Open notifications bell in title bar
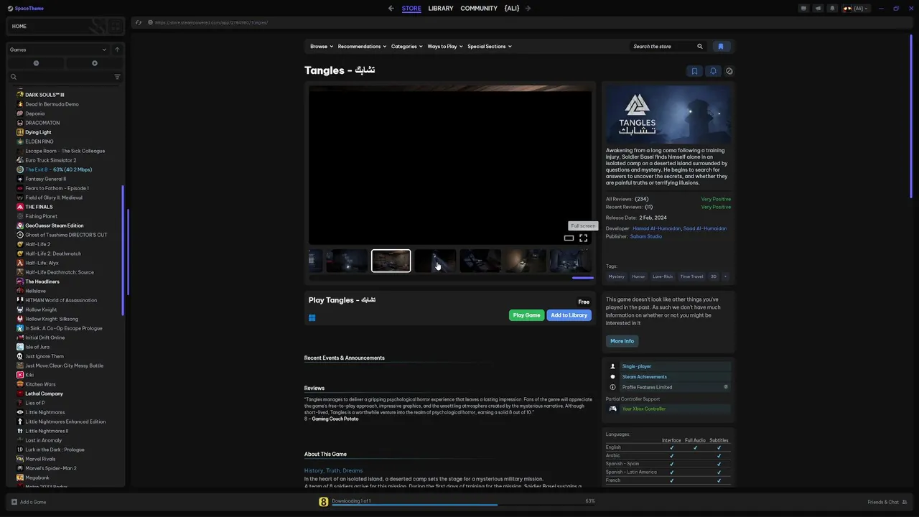This screenshot has height=517, width=919. [832, 9]
